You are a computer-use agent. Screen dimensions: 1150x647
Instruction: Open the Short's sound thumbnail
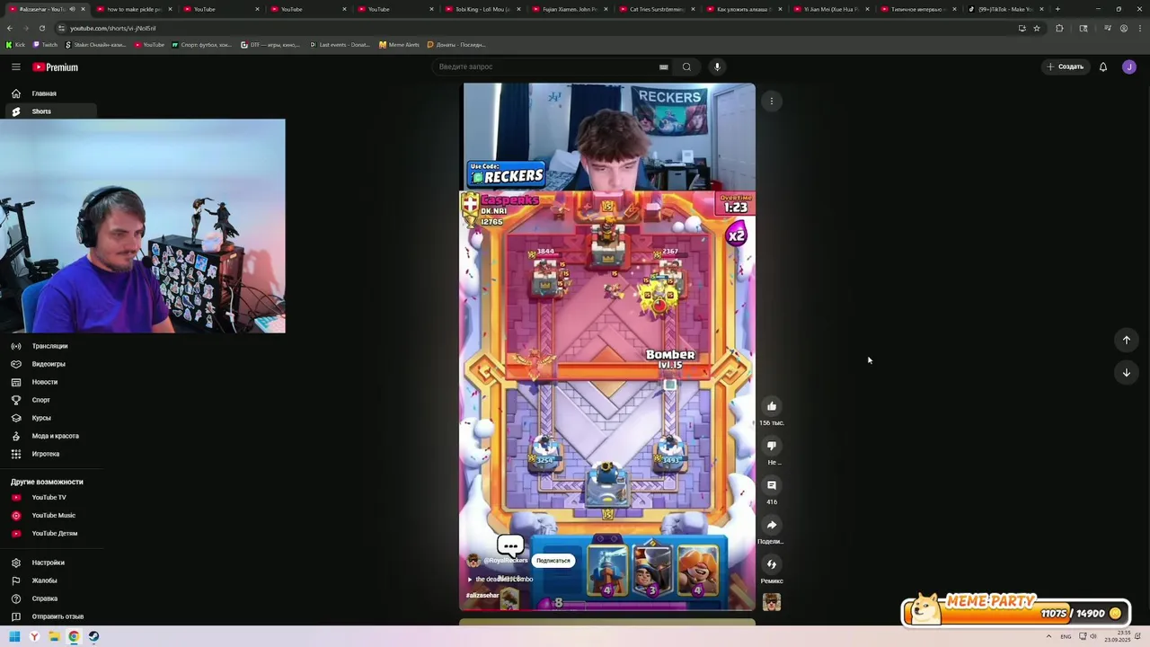[772, 602]
